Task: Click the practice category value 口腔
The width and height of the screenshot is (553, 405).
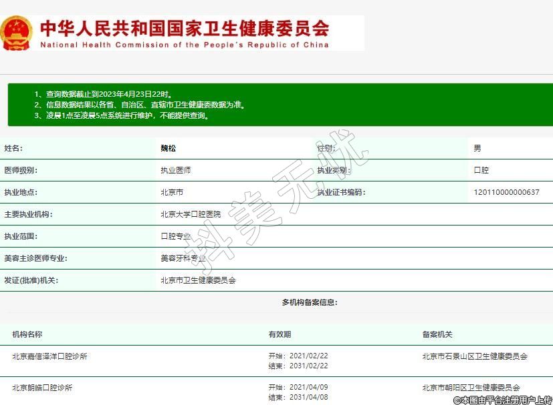Action: 481,170
